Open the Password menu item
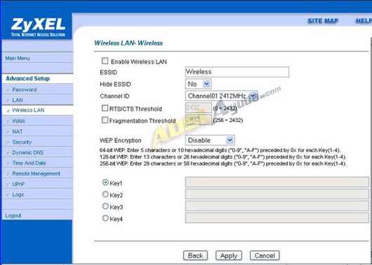The height and width of the screenshot is (265, 372). tap(25, 90)
